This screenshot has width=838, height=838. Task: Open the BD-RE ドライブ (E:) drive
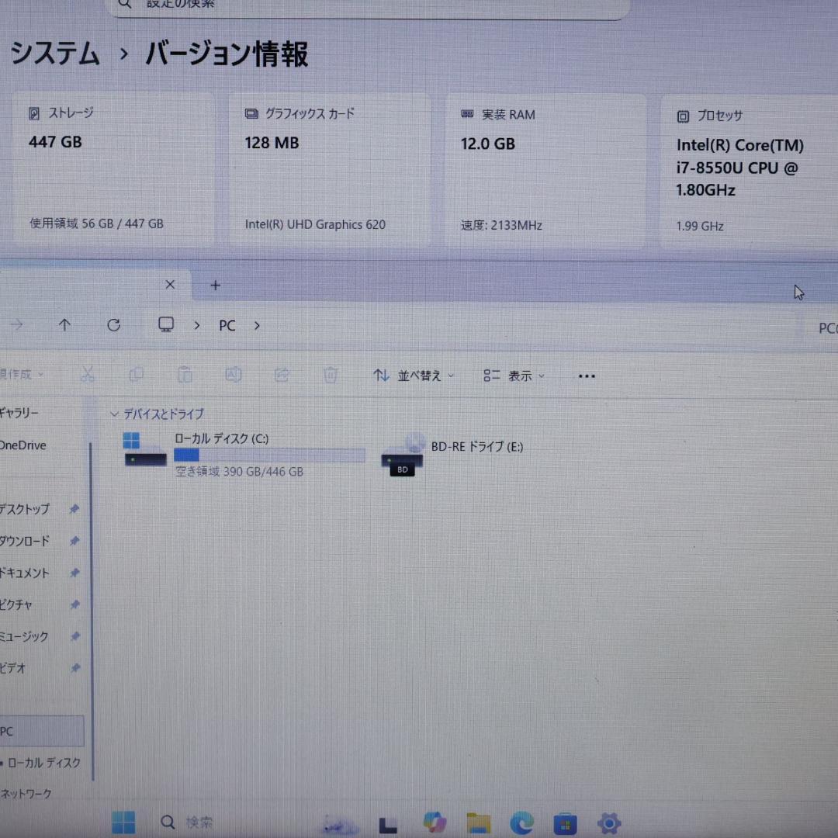[x=476, y=447]
